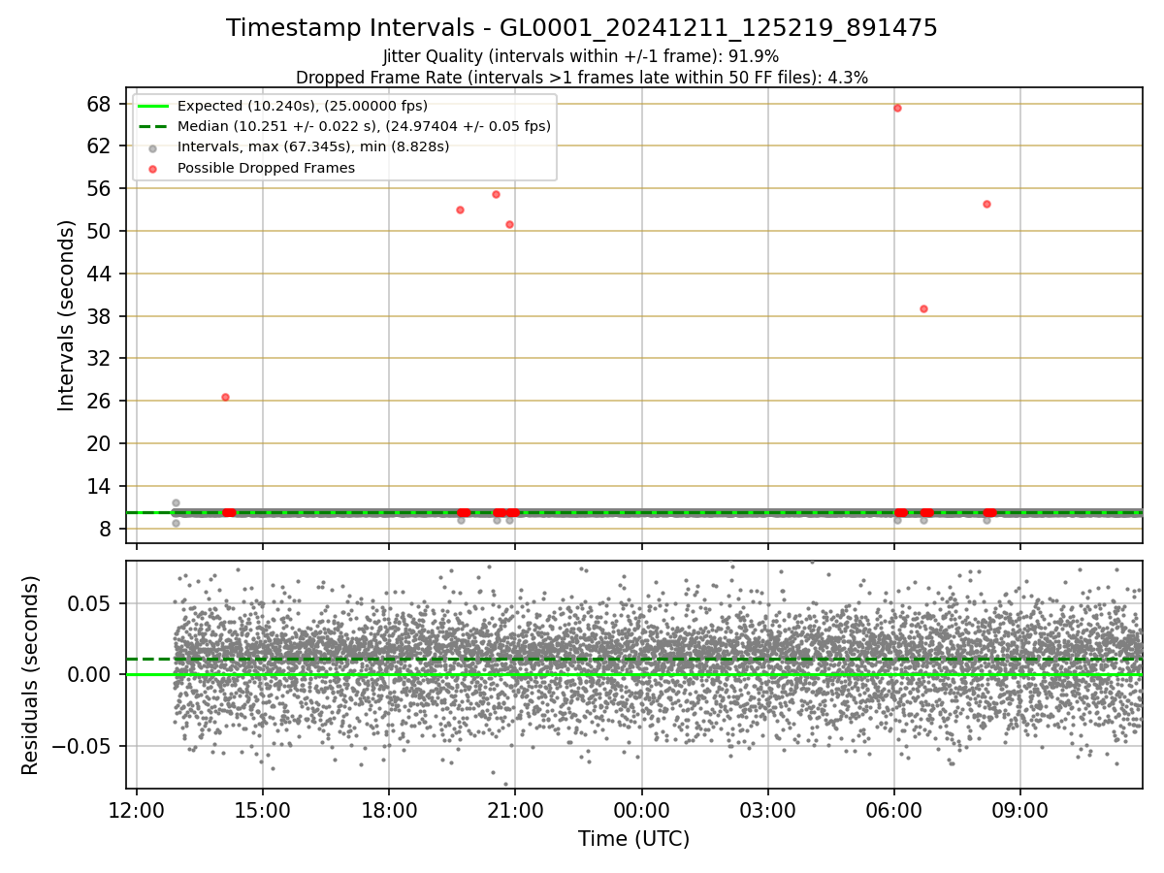Image resolution: width=1164 pixels, height=873 pixels.
Task: Click the '−0.05' tick on the residuals axis
Action: [x=81, y=746]
